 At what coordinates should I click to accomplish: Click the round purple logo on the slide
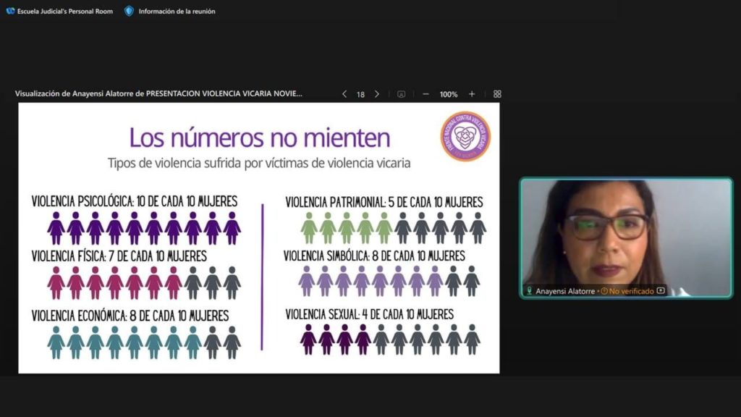[465, 136]
